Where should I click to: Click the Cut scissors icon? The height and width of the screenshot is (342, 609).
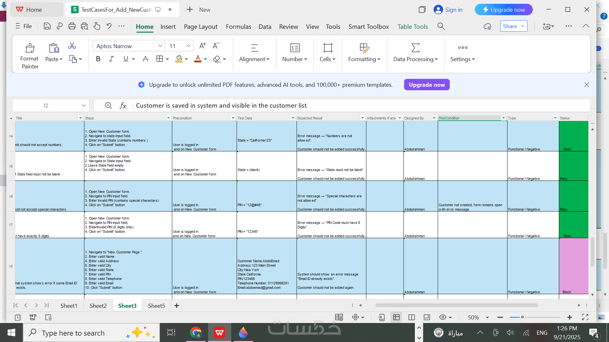click(72, 46)
